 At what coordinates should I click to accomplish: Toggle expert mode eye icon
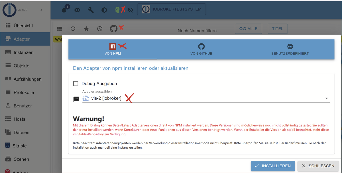point(77,10)
